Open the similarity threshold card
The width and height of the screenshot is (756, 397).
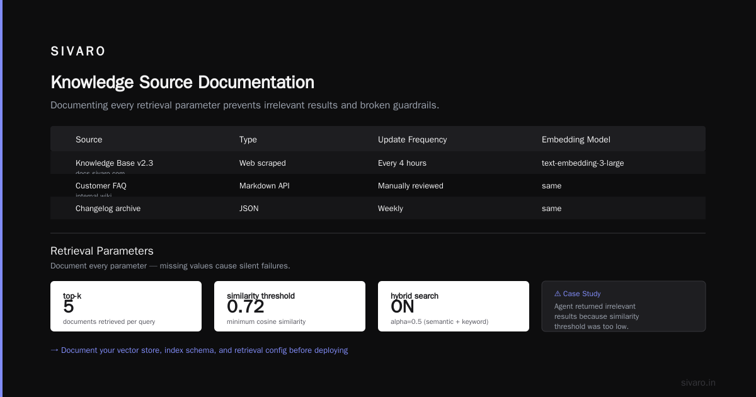290,306
